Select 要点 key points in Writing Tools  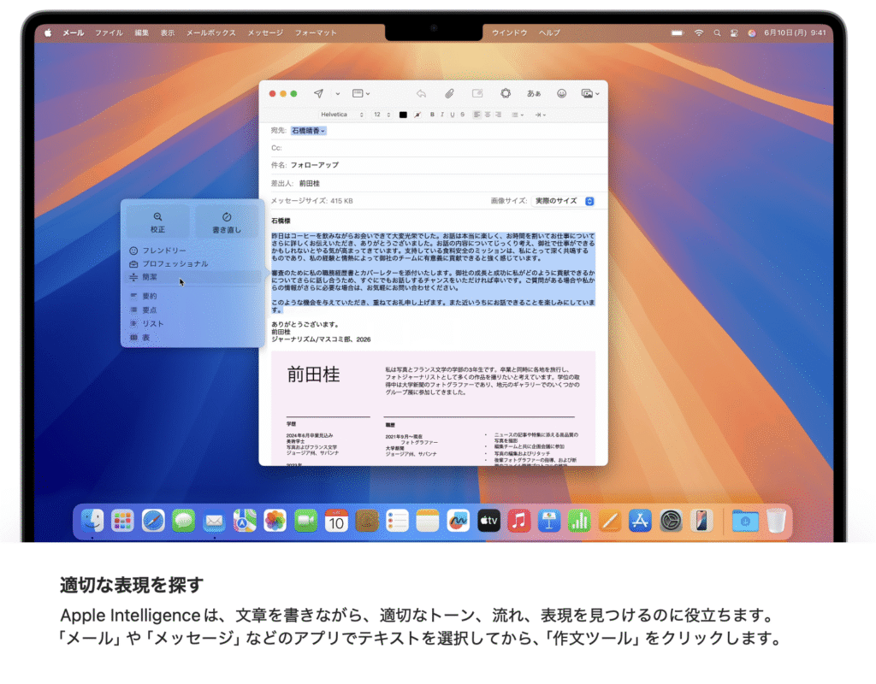click(x=192, y=310)
